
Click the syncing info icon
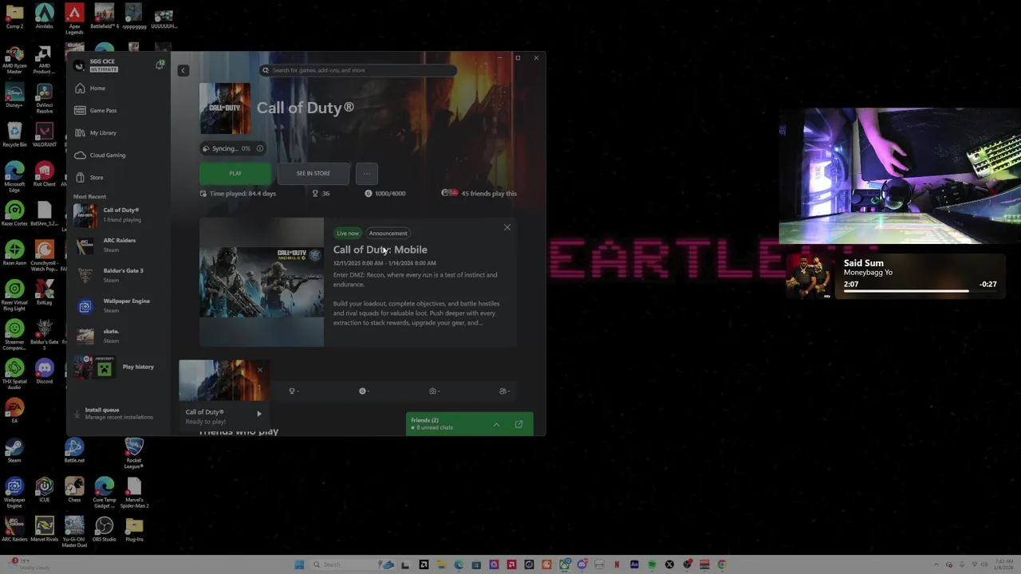tap(260, 148)
